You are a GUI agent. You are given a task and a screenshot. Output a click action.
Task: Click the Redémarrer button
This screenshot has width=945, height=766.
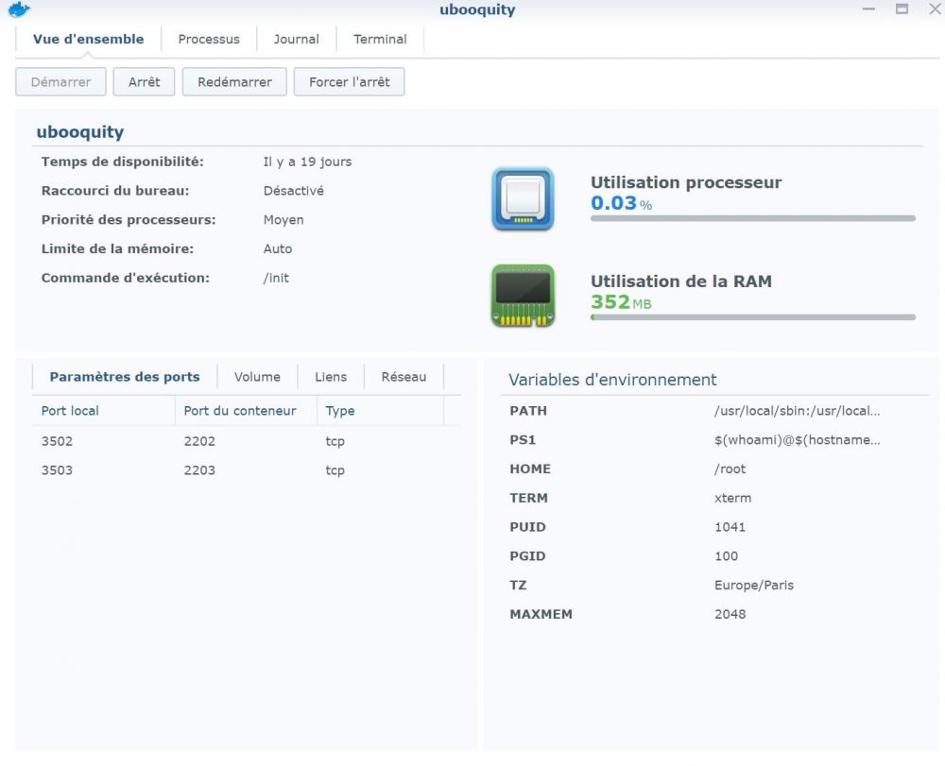(234, 82)
